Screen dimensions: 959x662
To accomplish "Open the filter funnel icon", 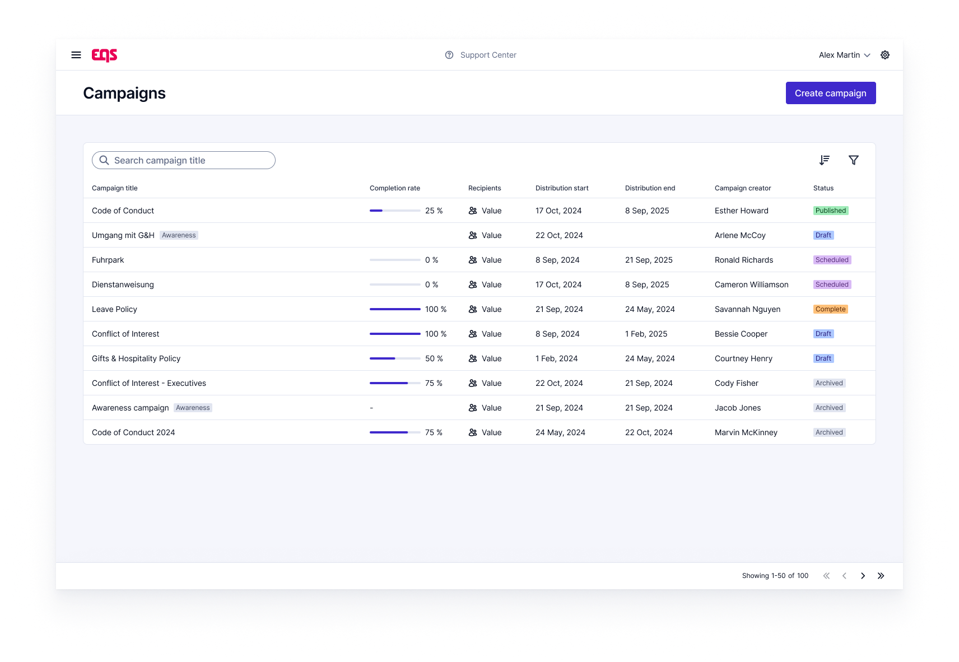I will click(x=854, y=160).
